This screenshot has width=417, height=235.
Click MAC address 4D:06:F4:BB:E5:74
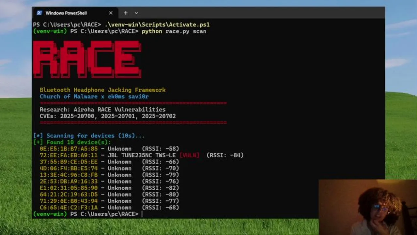(69, 168)
